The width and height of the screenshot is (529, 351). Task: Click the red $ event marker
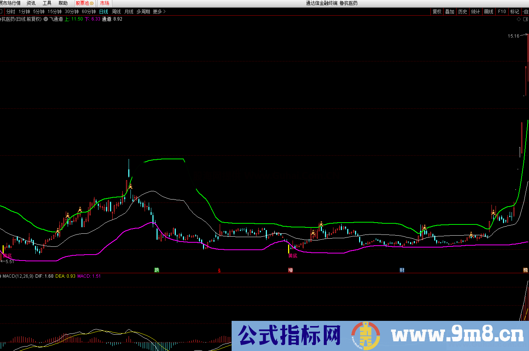pos(219,271)
